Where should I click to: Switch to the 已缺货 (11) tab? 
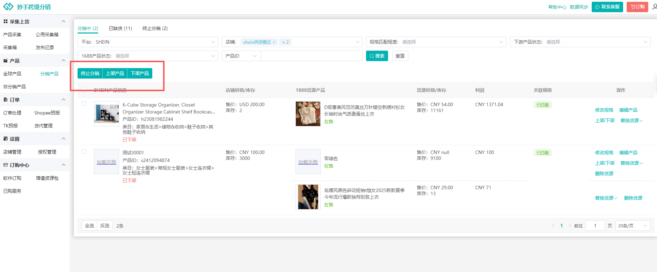[120, 28]
